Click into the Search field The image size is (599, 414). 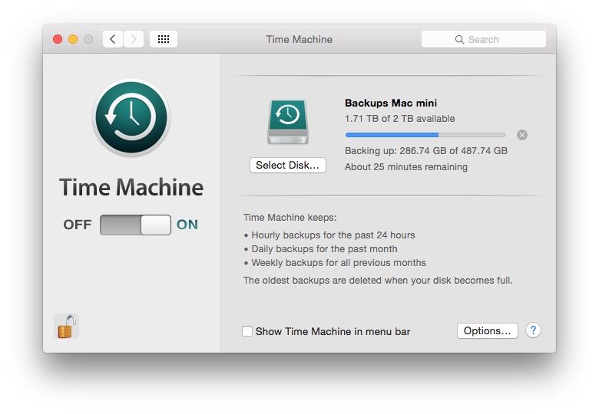(483, 39)
